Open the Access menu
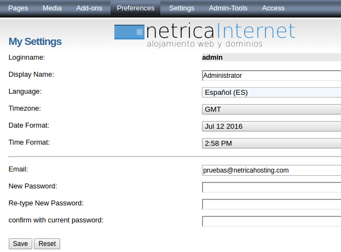 click(273, 8)
